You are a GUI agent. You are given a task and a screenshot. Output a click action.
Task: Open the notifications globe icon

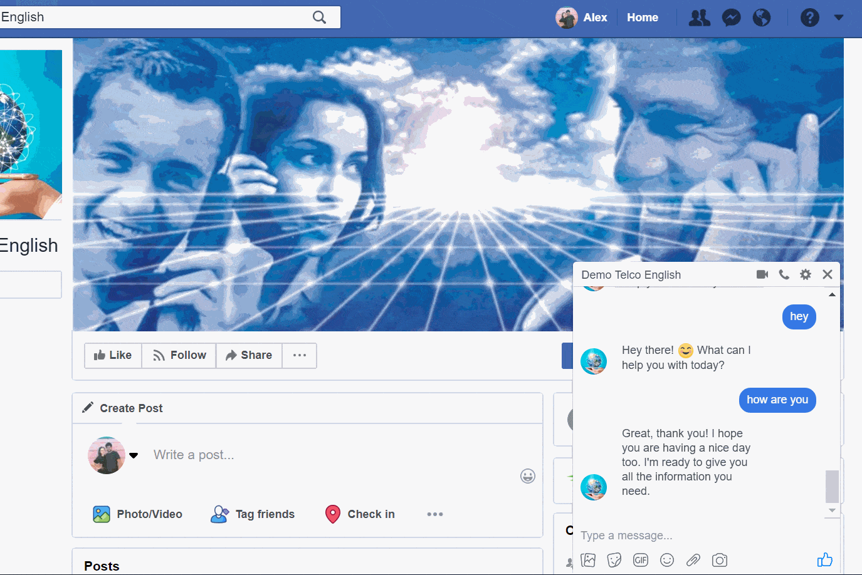pyautogui.click(x=762, y=18)
